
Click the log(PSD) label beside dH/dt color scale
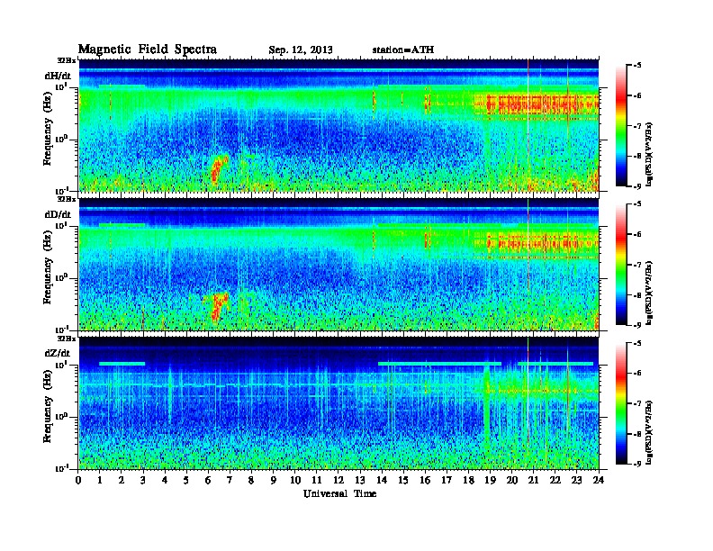point(651,154)
